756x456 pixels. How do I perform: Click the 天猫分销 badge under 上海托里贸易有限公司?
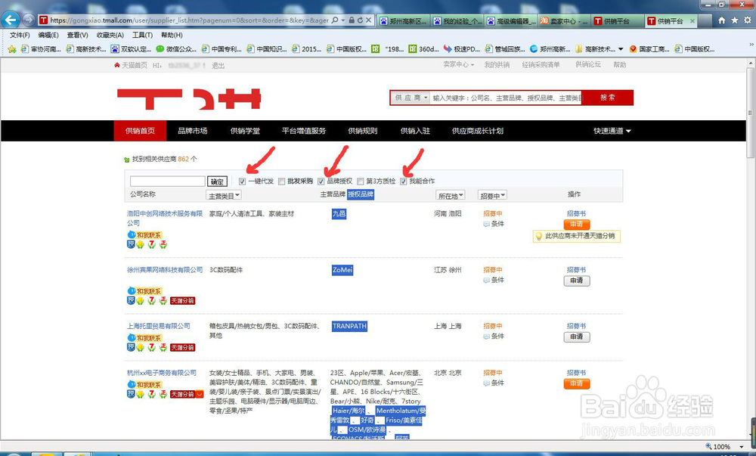coord(183,348)
